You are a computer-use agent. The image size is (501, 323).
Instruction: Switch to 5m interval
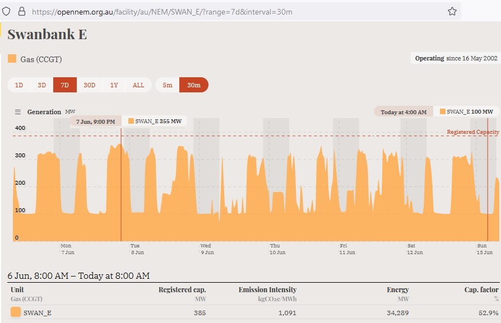pyautogui.click(x=168, y=85)
